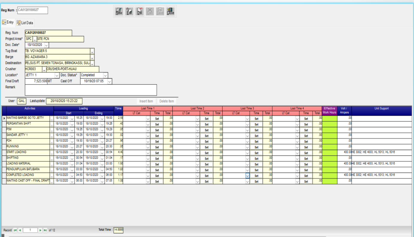This screenshot has width=414, height=237.
Task: Click the Edit toolbar icon
Action: click(129, 11)
